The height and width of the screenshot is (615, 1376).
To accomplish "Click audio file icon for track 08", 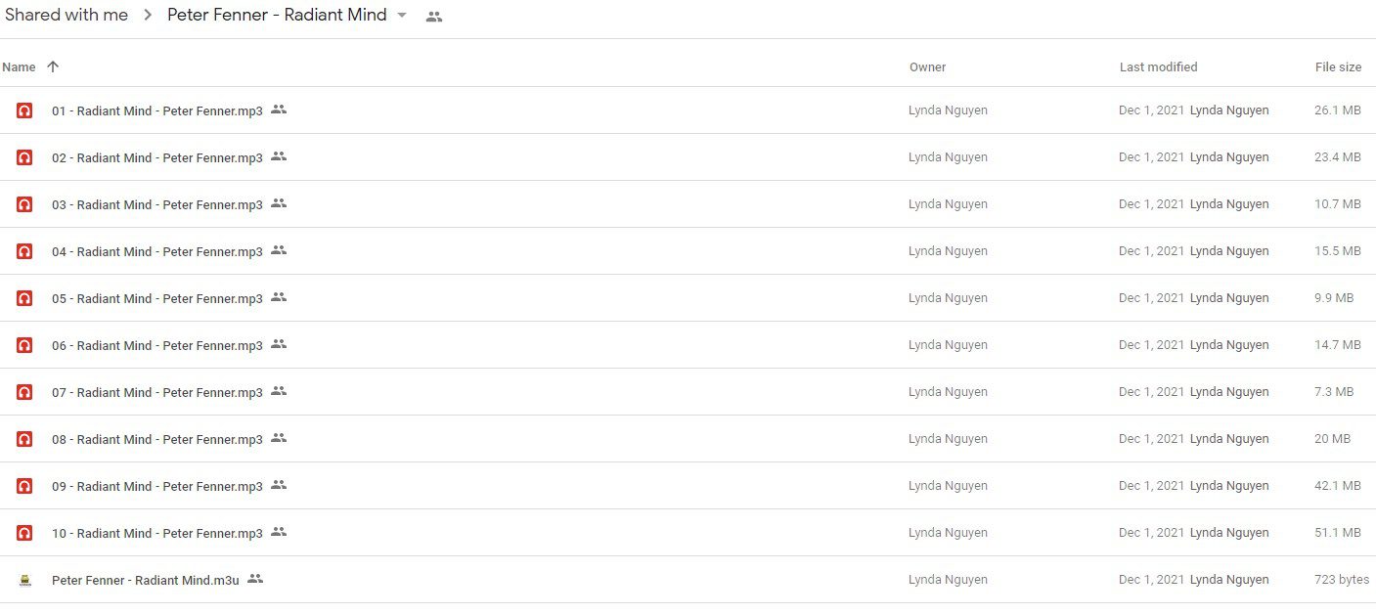I will click(x=24, y=439).
